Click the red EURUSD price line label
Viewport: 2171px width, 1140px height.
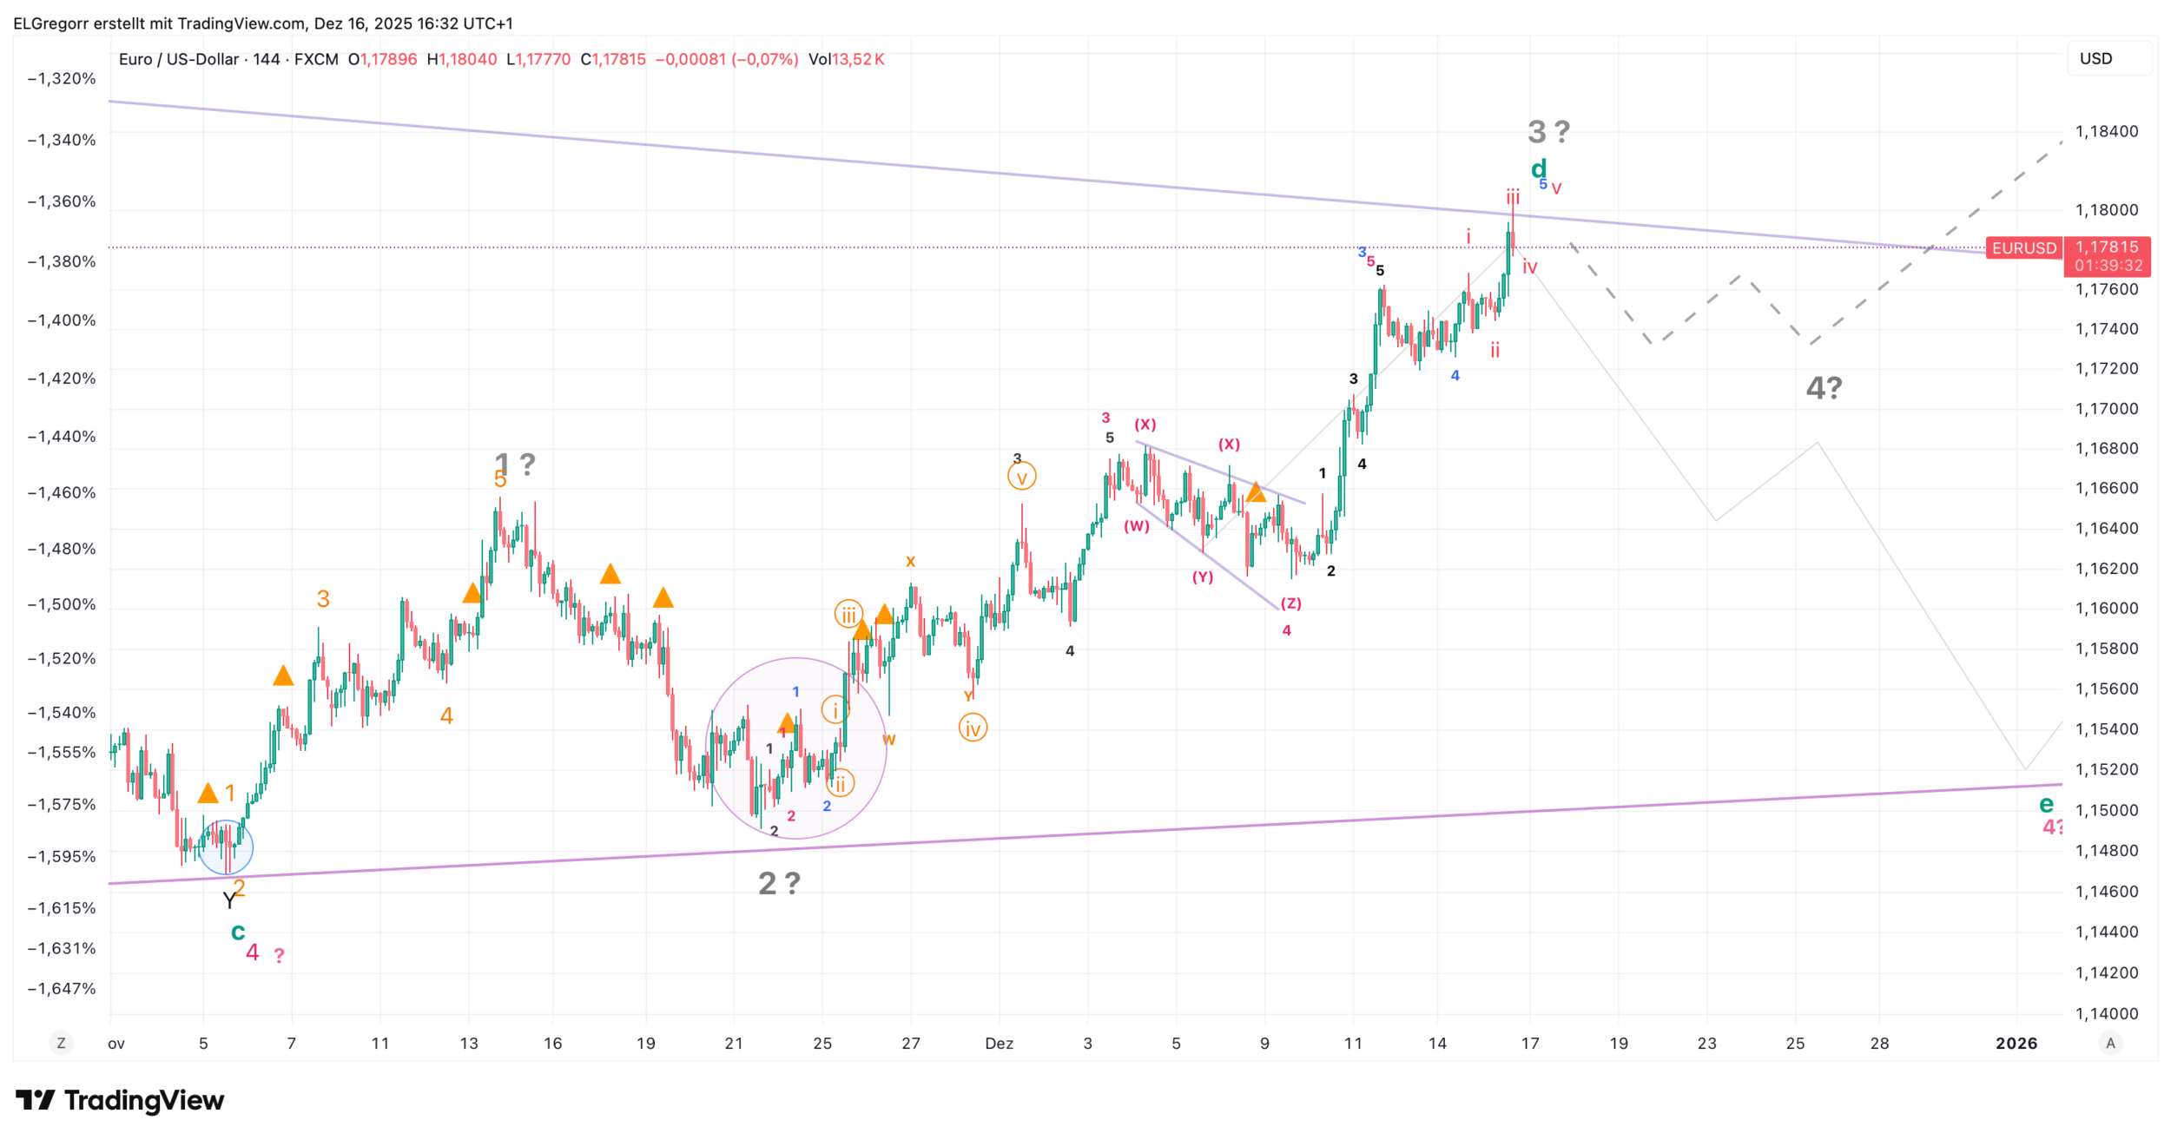(x=2023, y=248)
